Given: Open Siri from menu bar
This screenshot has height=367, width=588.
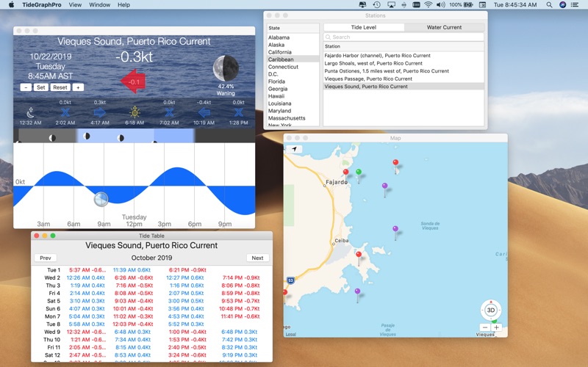Looking at the screenshot, I should (x=562, y=5).
